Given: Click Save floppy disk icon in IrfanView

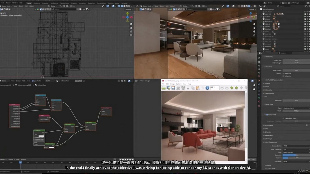Looking at the screenshot, I should pos(173,88).
